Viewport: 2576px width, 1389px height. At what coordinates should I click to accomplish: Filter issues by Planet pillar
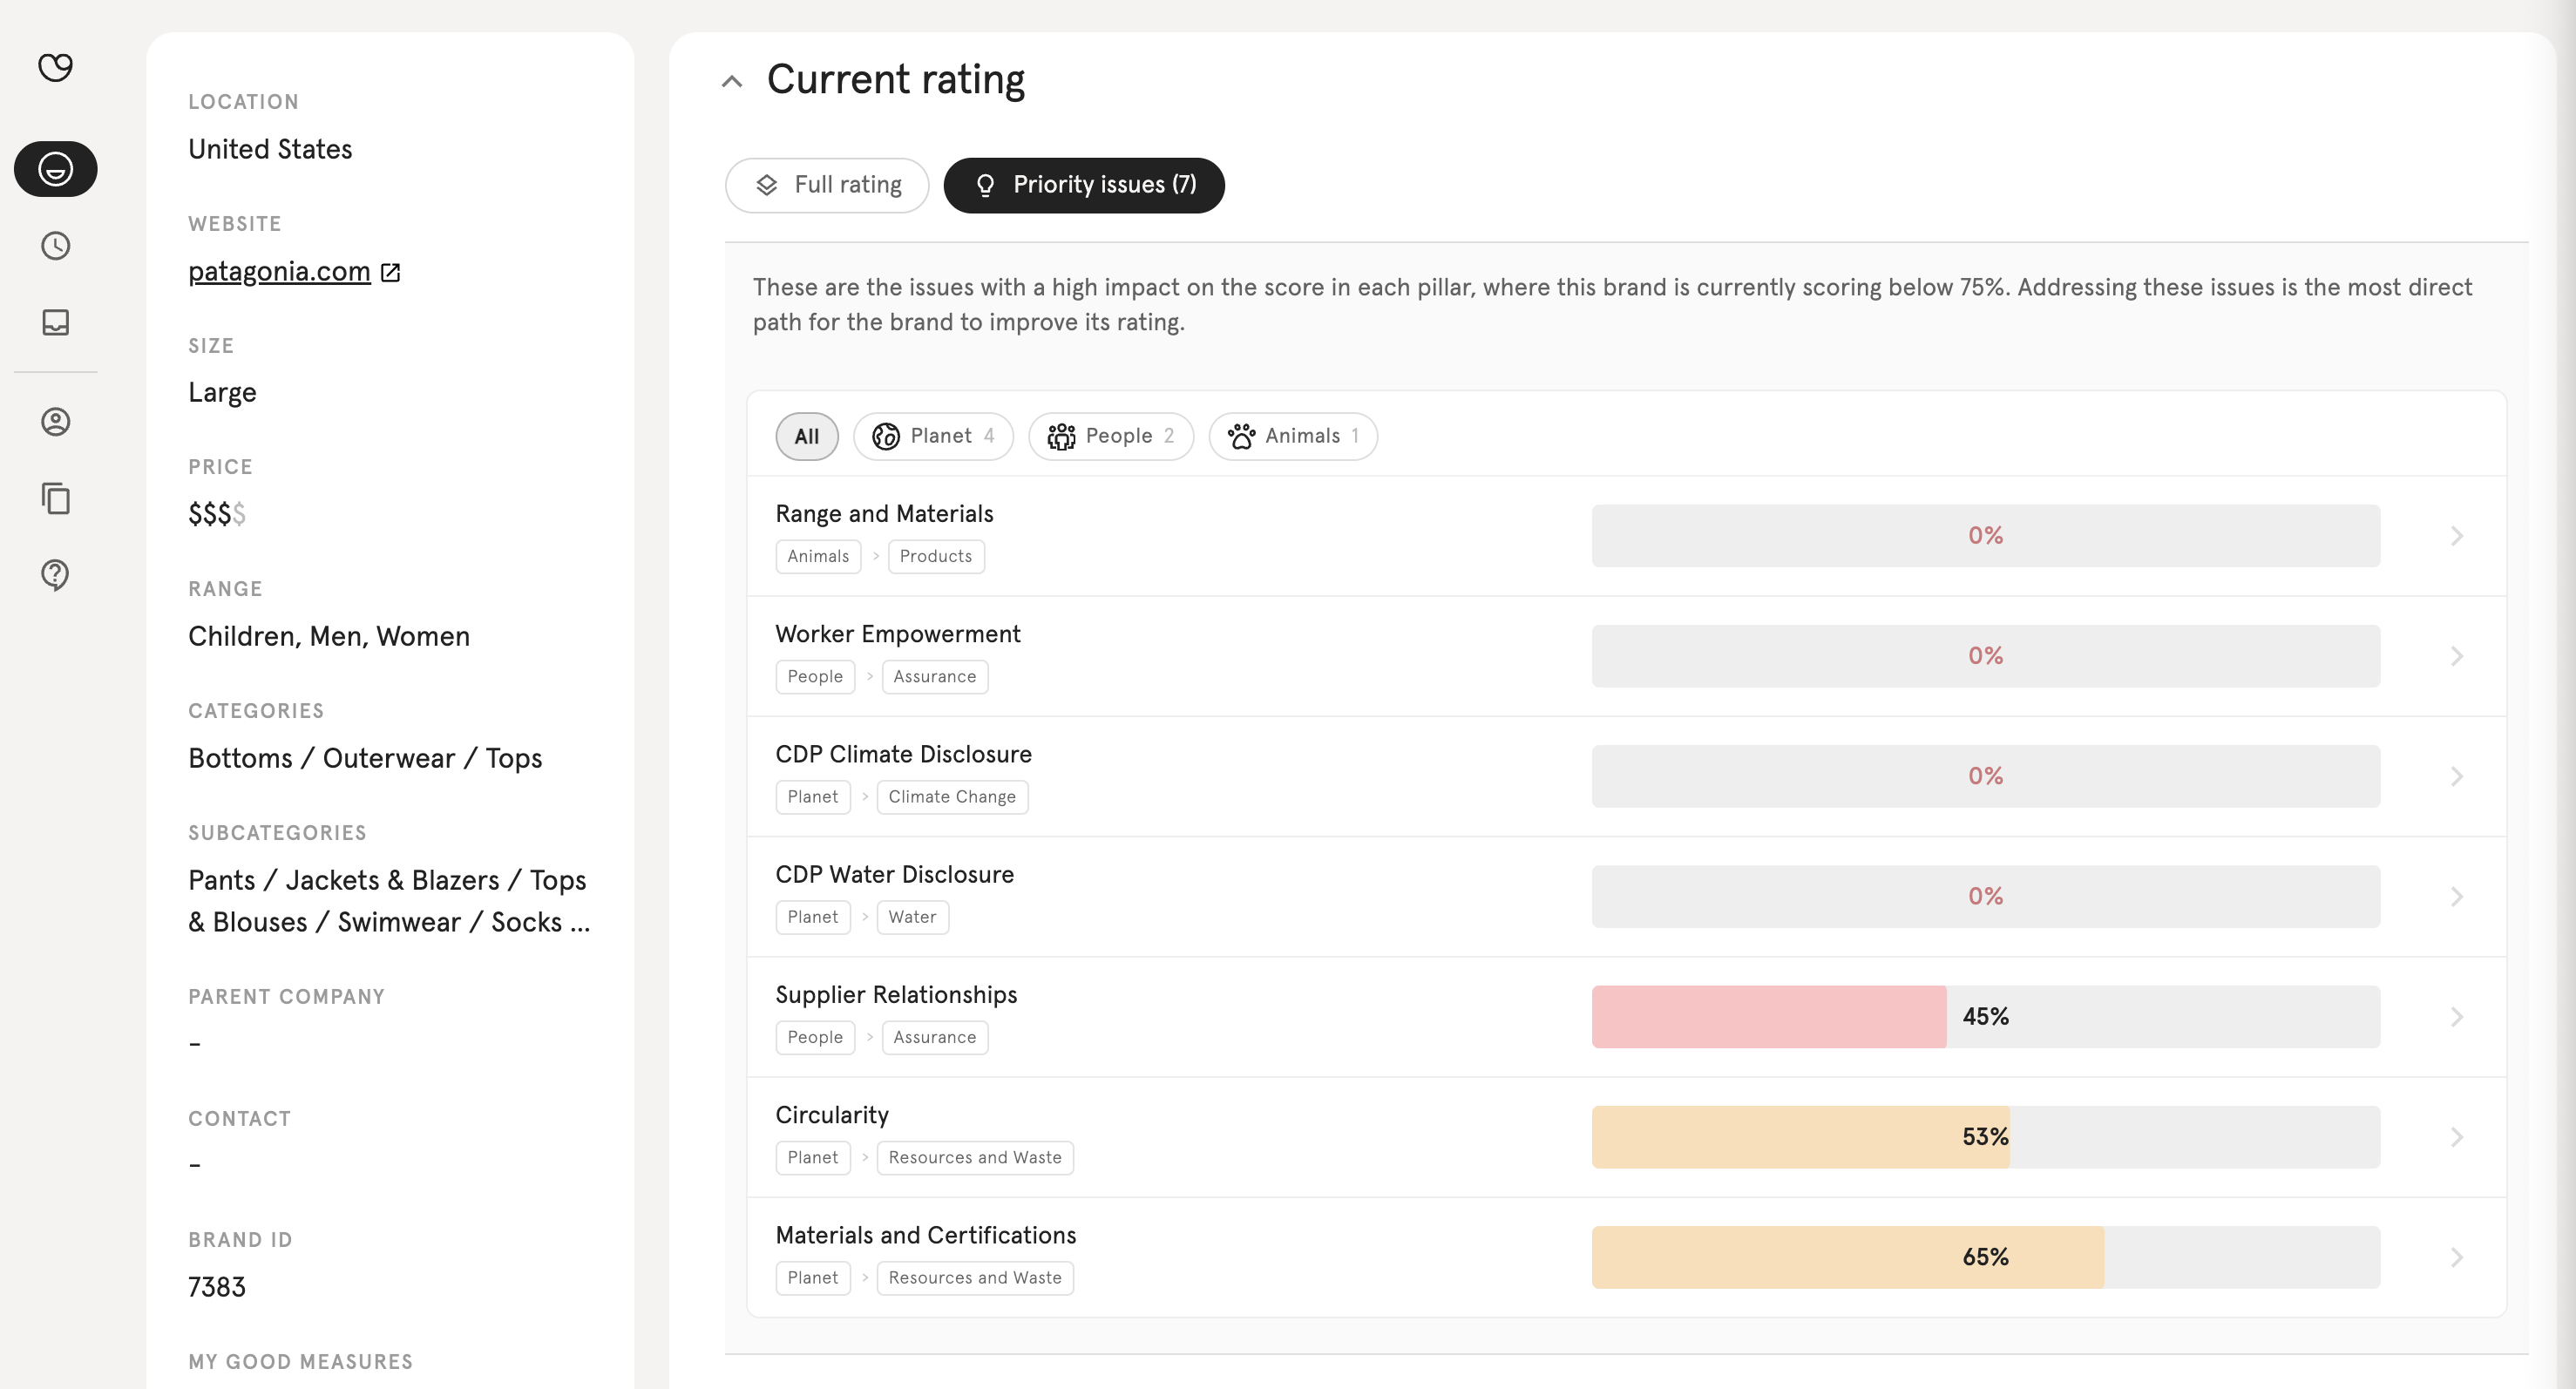[933, 436]
